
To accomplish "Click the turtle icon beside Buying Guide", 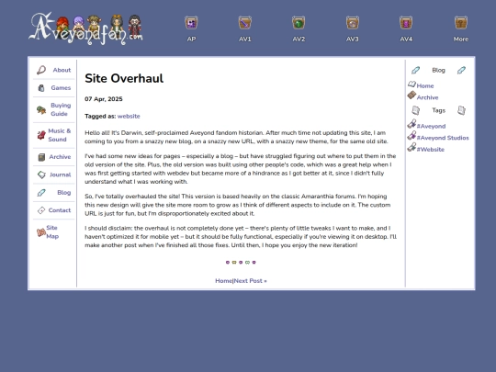I will click(41, 110).
